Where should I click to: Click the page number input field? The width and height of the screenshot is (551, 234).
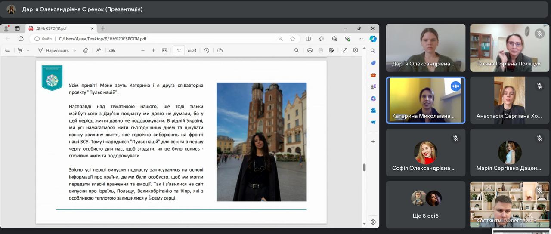point(178,50)
